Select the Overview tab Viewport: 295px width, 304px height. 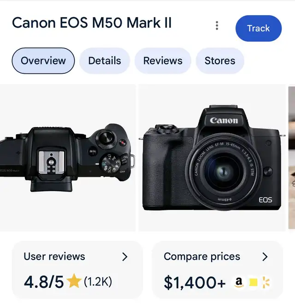[x=43, y=61]
